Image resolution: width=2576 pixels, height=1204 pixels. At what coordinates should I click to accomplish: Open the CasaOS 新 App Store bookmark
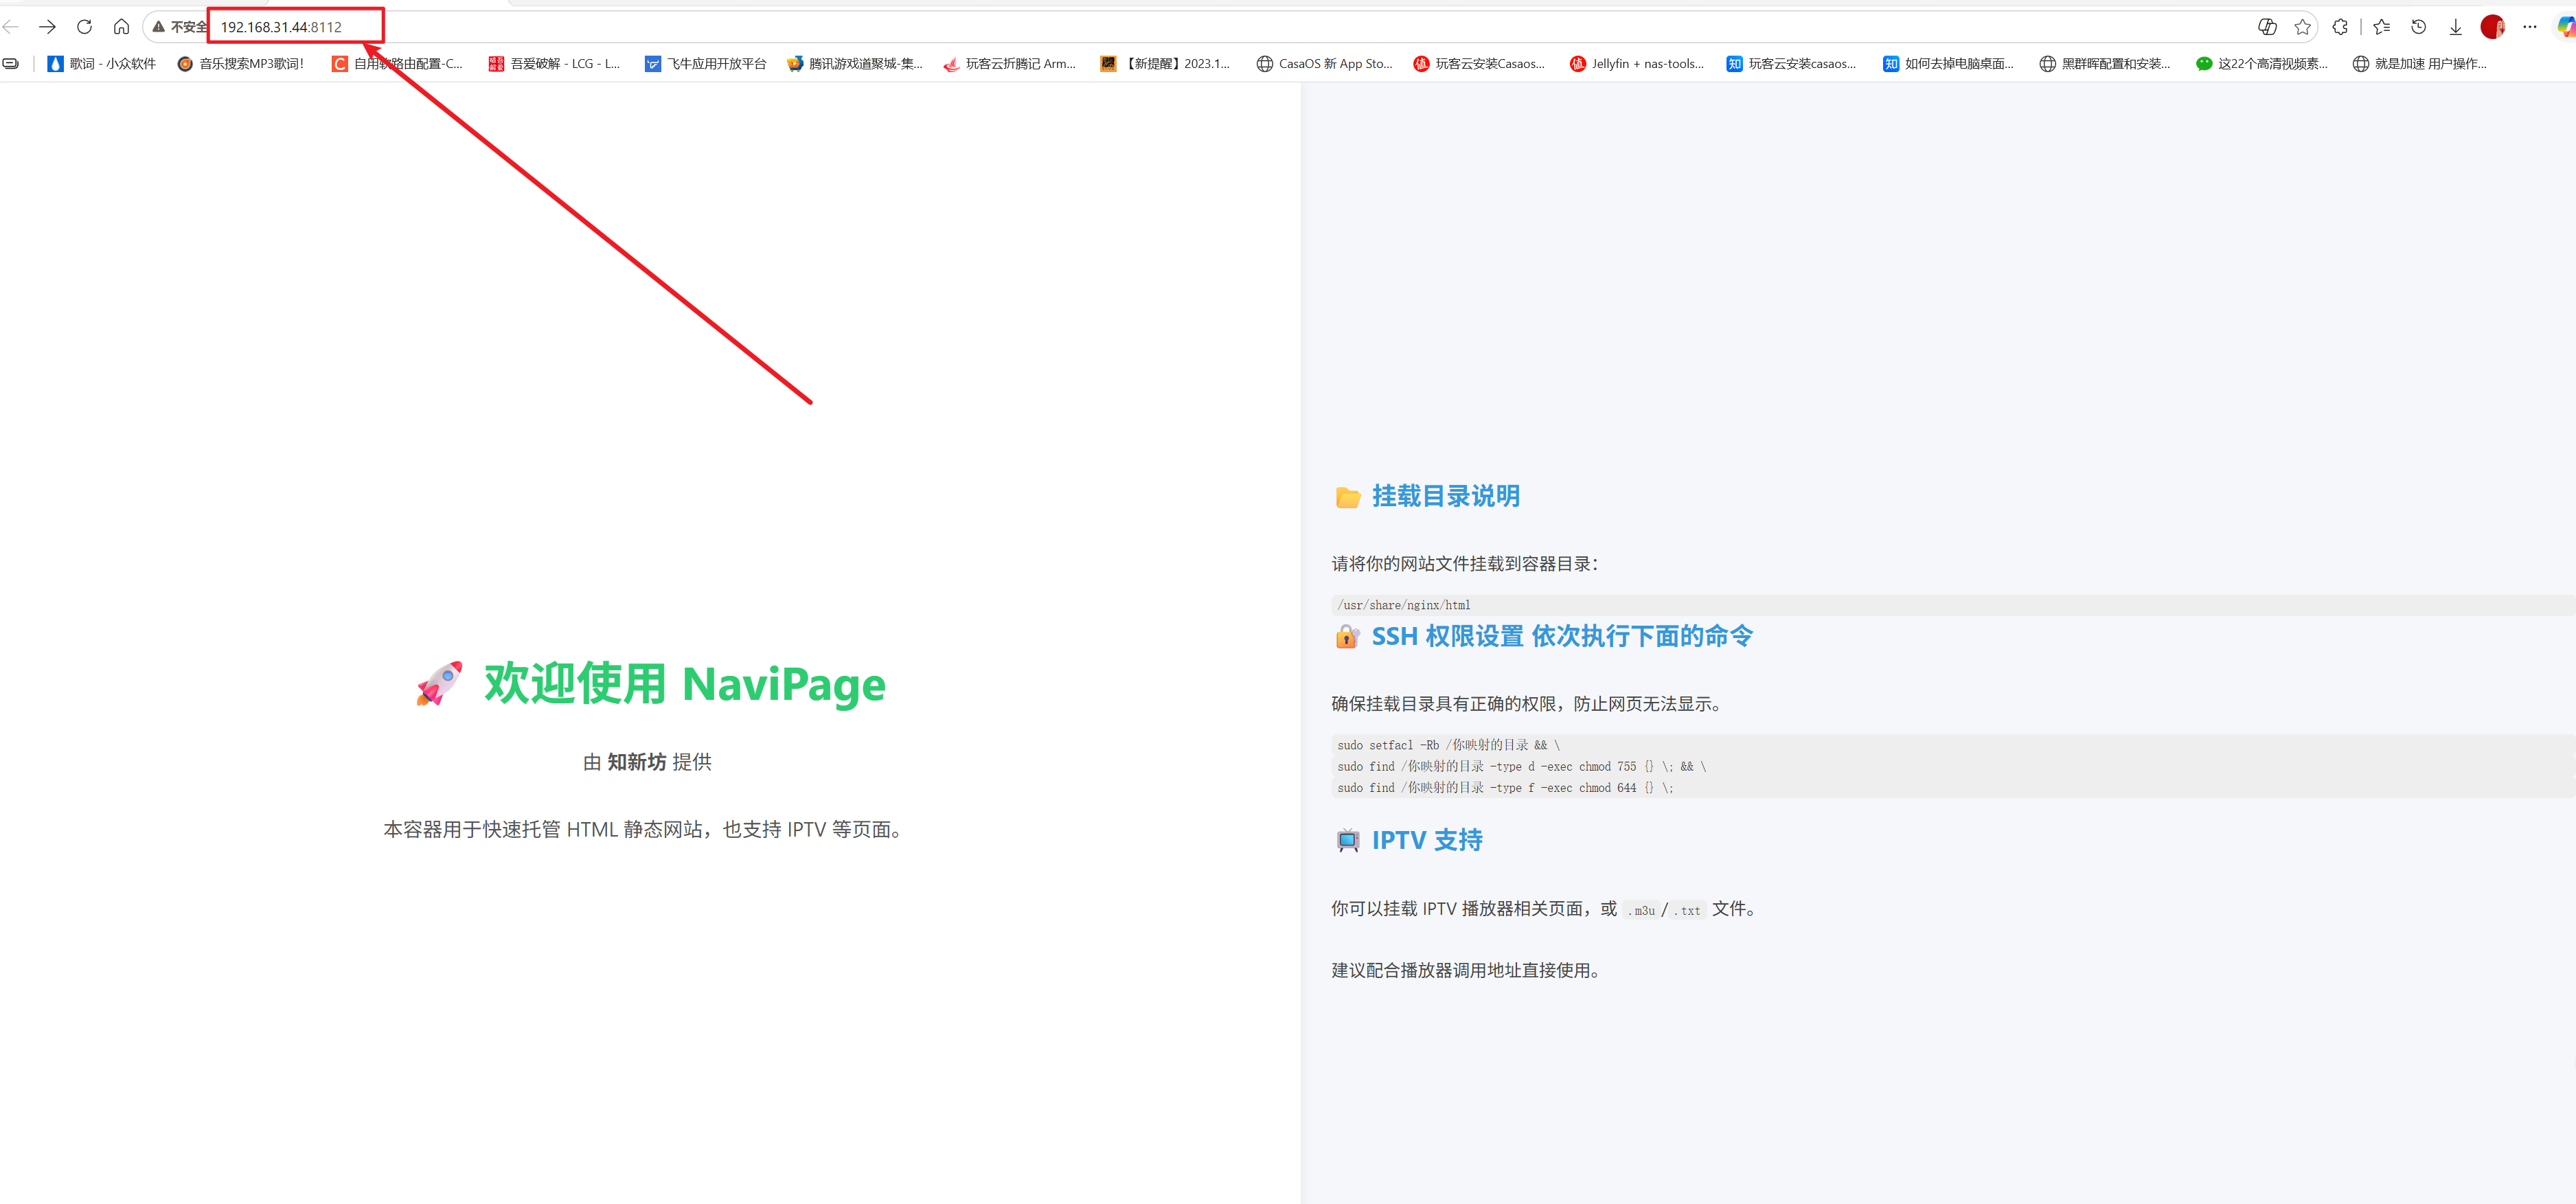[x=1325, y=64]
